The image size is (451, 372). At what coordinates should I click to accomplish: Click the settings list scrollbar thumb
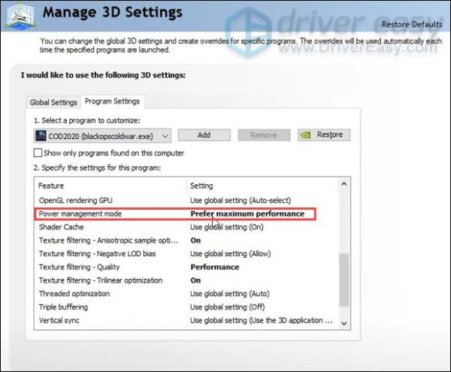(344, 280)
